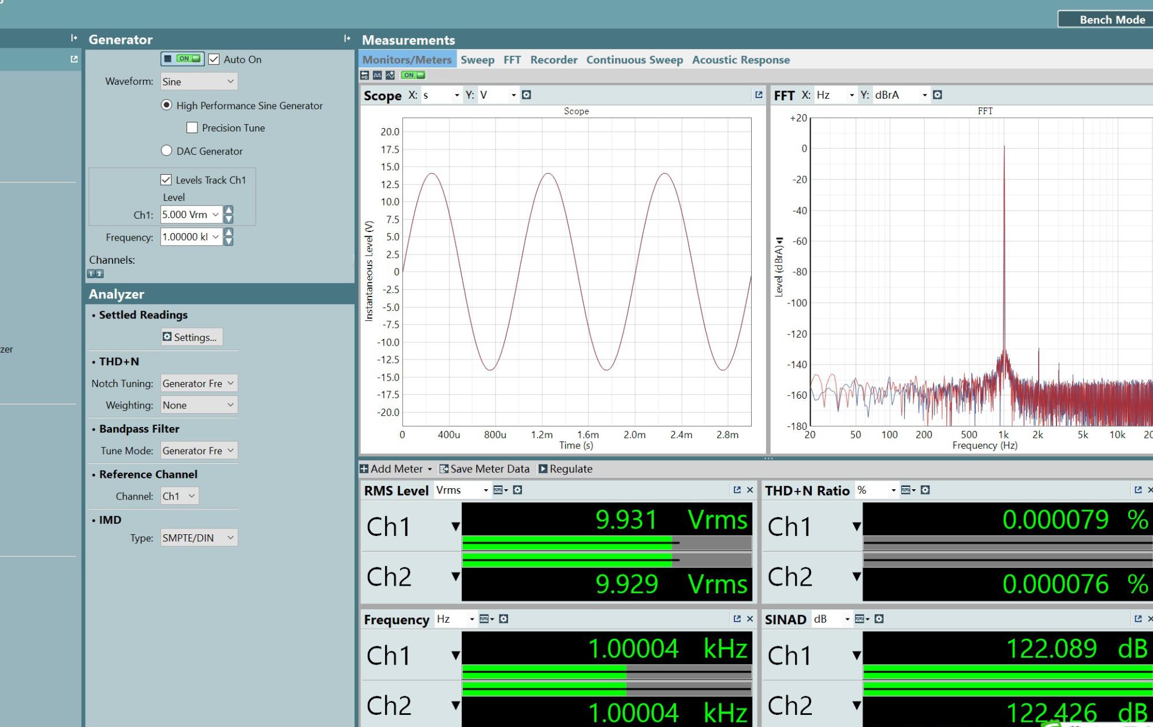Image resolution: width=1153 pixels, height=727 pixels.
Task: Increase the Ch1 level stepper up
Action: tap(229, 210)
